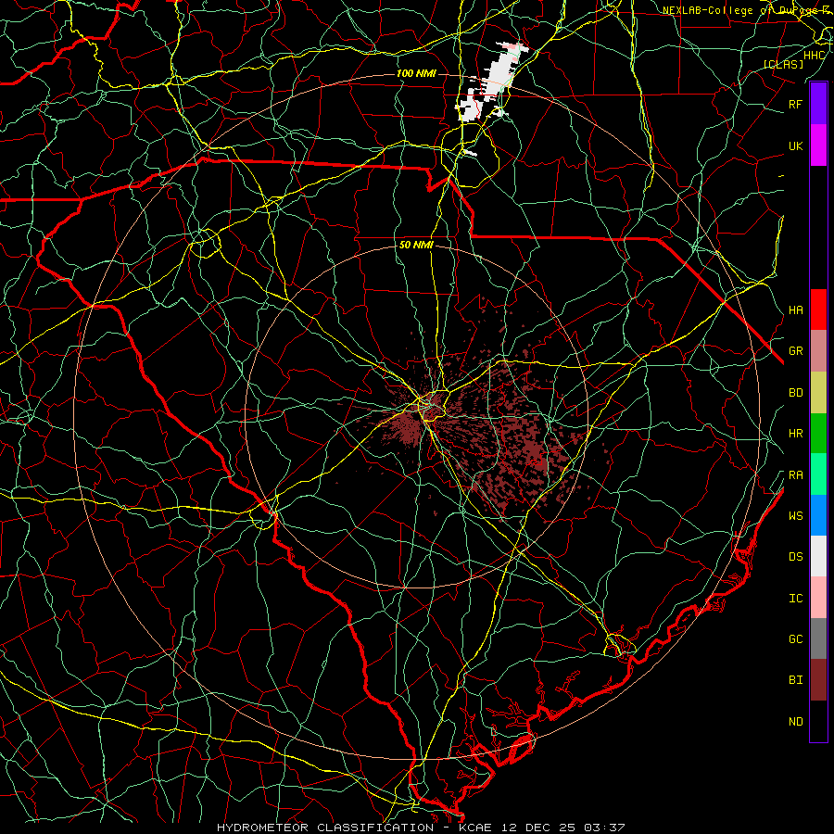
Task: Click the UK magenta legend swatch
Action: pos(818,145)
